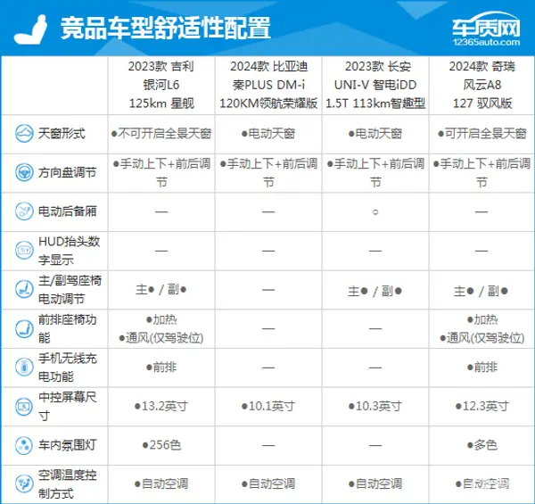Click the 可开启全景天窗 cell for 风云A8
Screen dimensions: 535x504
click(x=482, y=134)
